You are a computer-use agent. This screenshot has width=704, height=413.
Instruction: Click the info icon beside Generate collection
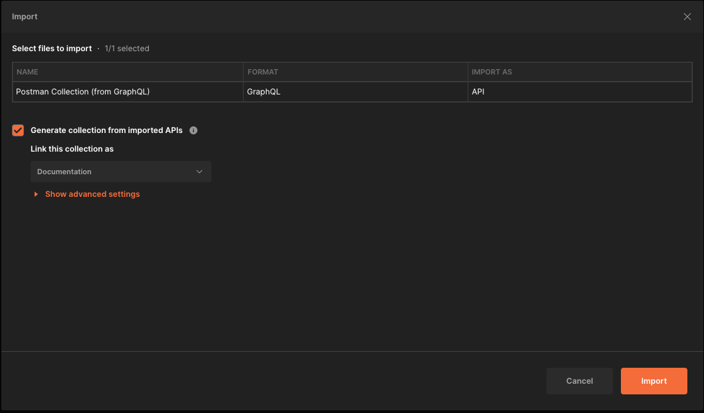(193, 130)
